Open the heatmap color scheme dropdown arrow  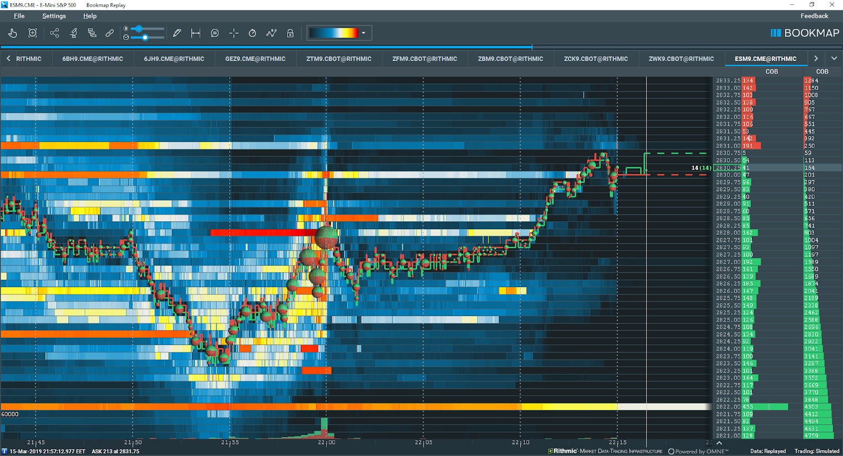coord(364,33)
